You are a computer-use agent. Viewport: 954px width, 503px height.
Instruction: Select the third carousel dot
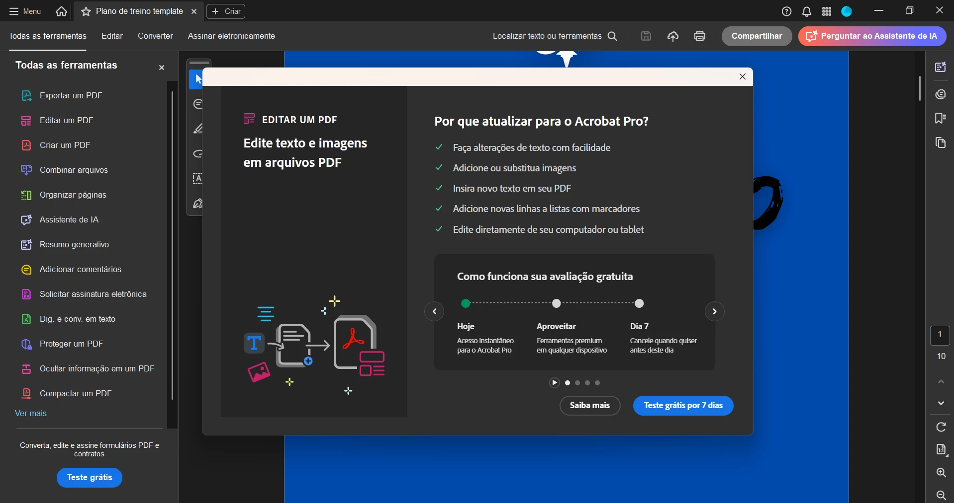point(587,383)
